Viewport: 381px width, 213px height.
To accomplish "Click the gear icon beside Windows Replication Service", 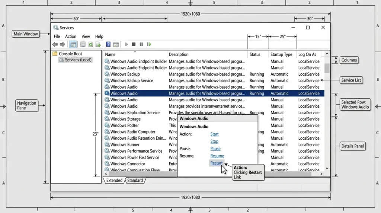I will tap(107, 112).
